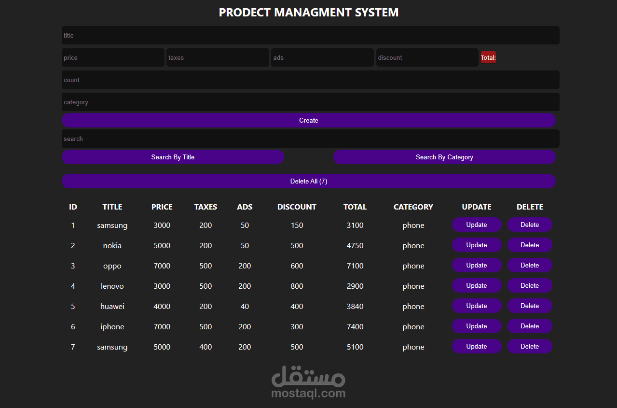Click the PRICE column header

tap(162, 207)
